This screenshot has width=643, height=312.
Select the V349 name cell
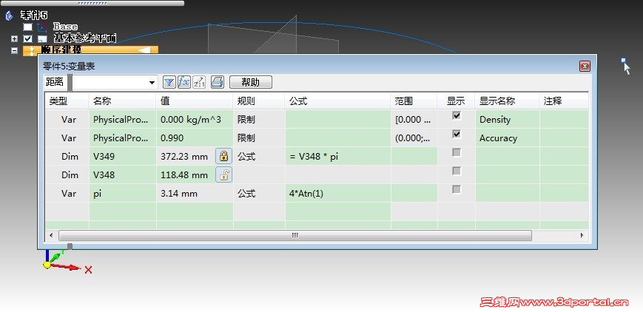(x=122, y=156)
